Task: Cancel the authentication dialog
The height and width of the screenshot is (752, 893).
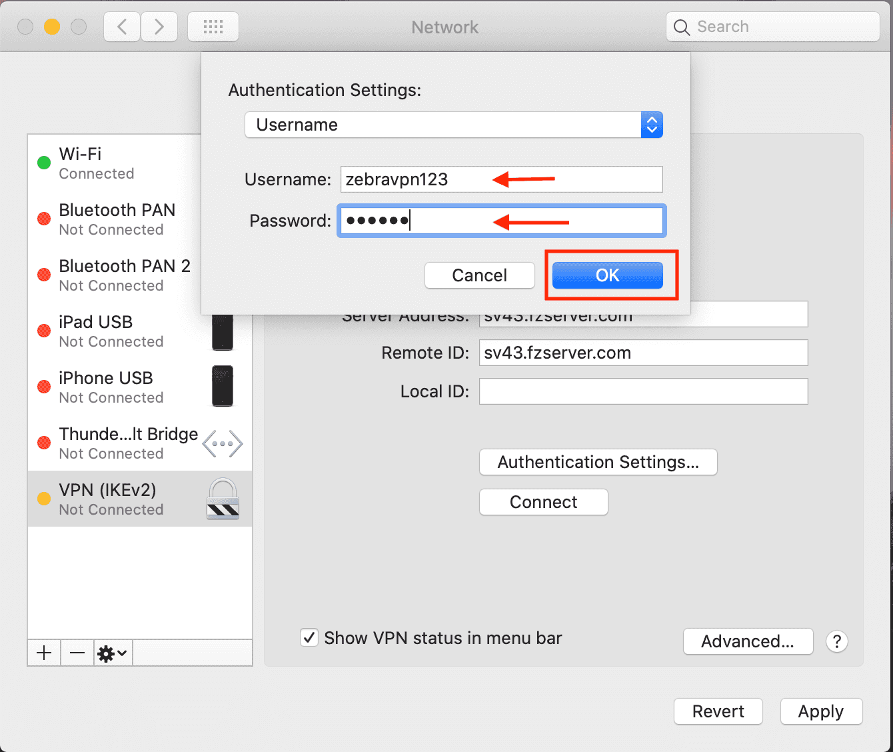Action: [x=479, y=275]
